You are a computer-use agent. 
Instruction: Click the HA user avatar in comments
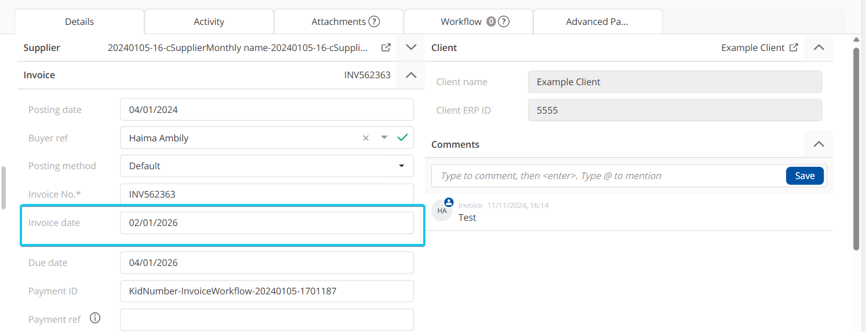442,210
